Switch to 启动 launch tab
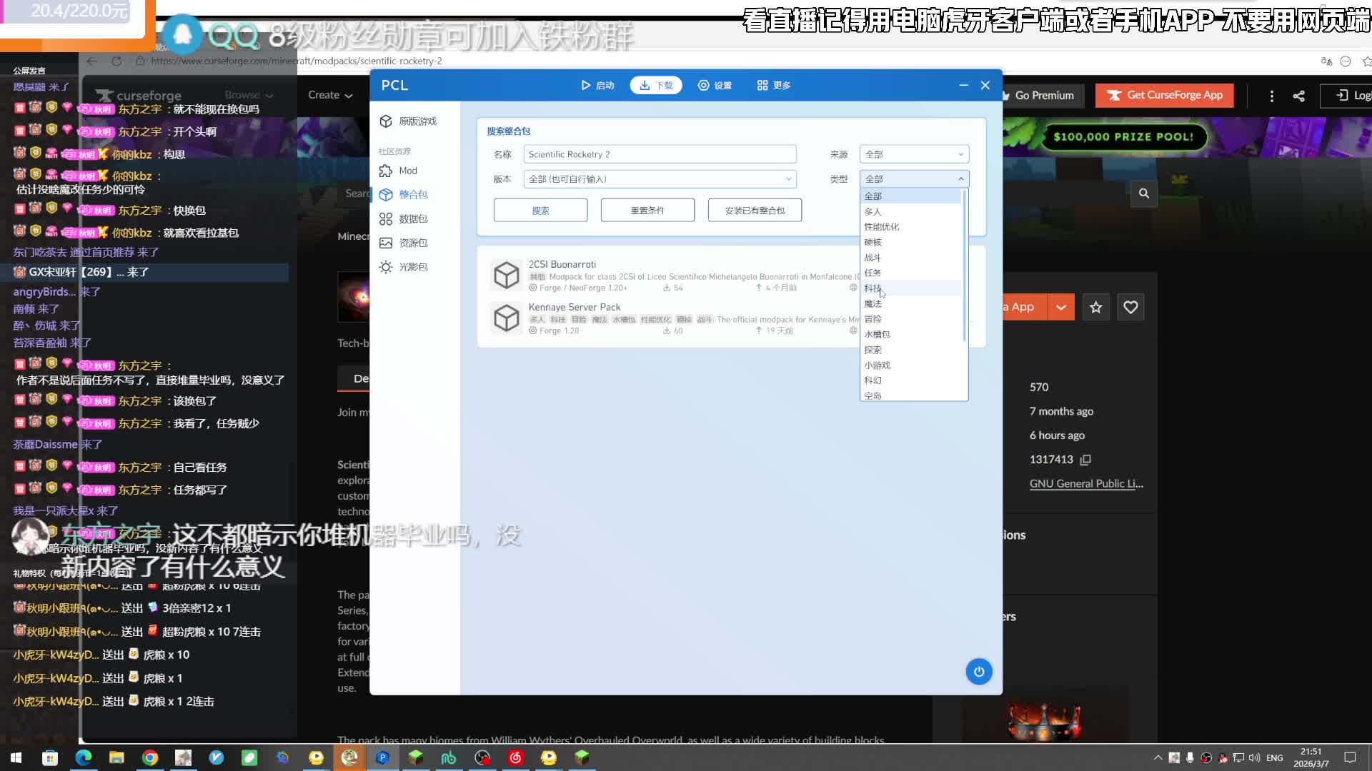Image resolution: width=1372 pixels, height=771 pixels. point(597,85)
